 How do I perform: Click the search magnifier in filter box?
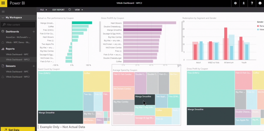(x=4, y=25)
